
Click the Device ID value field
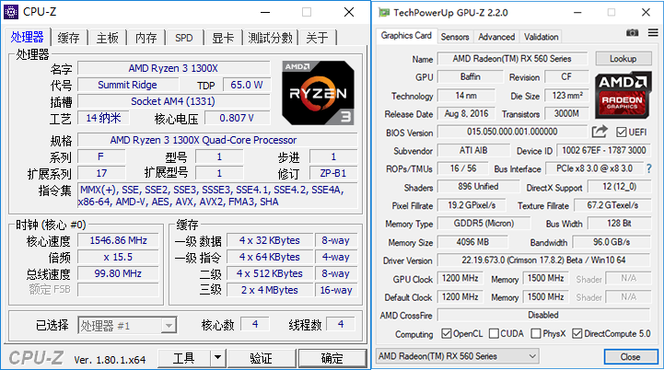pos(604,150)
